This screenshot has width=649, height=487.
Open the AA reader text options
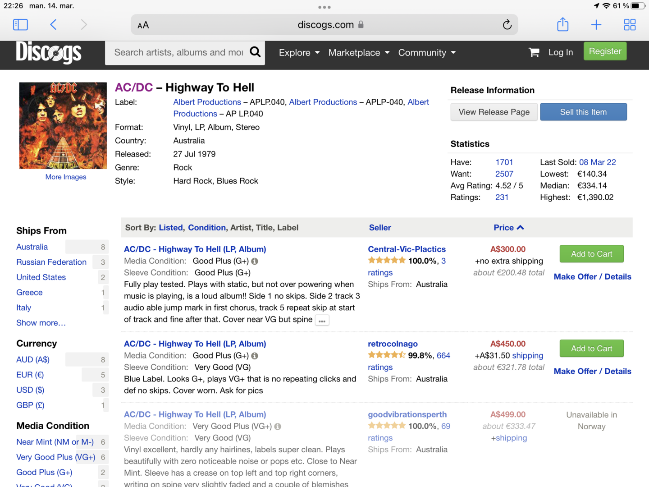(143, 25)
